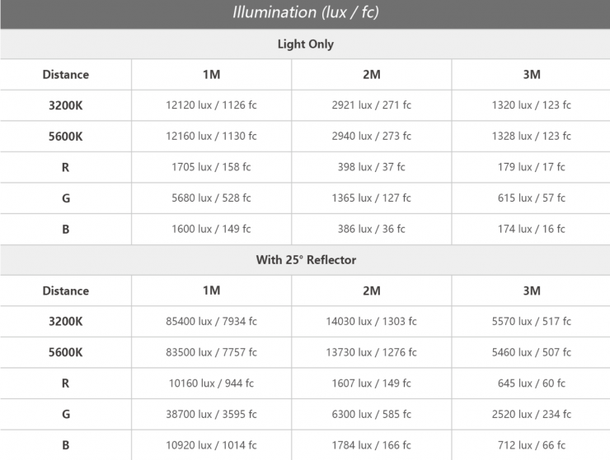The image size is (610, 460).
Task: Select the 13730 lux / 1276 fc value
Action: (x=371, y=352)
